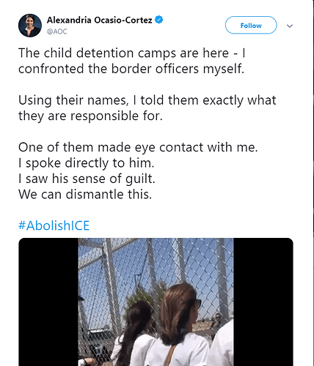
Task: Click the line 'The child detention camps are here'
Action: [x=123, y=53]
